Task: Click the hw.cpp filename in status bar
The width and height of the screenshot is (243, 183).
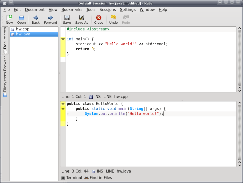Action: (x=121, y=97)
